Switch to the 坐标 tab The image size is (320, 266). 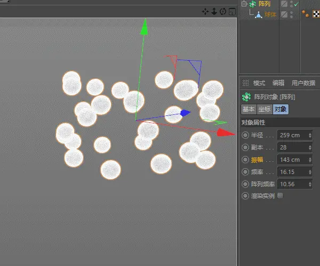click(265, 109)
